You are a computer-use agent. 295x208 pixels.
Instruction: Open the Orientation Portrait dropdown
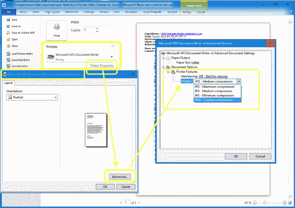(x=32, y=97)
